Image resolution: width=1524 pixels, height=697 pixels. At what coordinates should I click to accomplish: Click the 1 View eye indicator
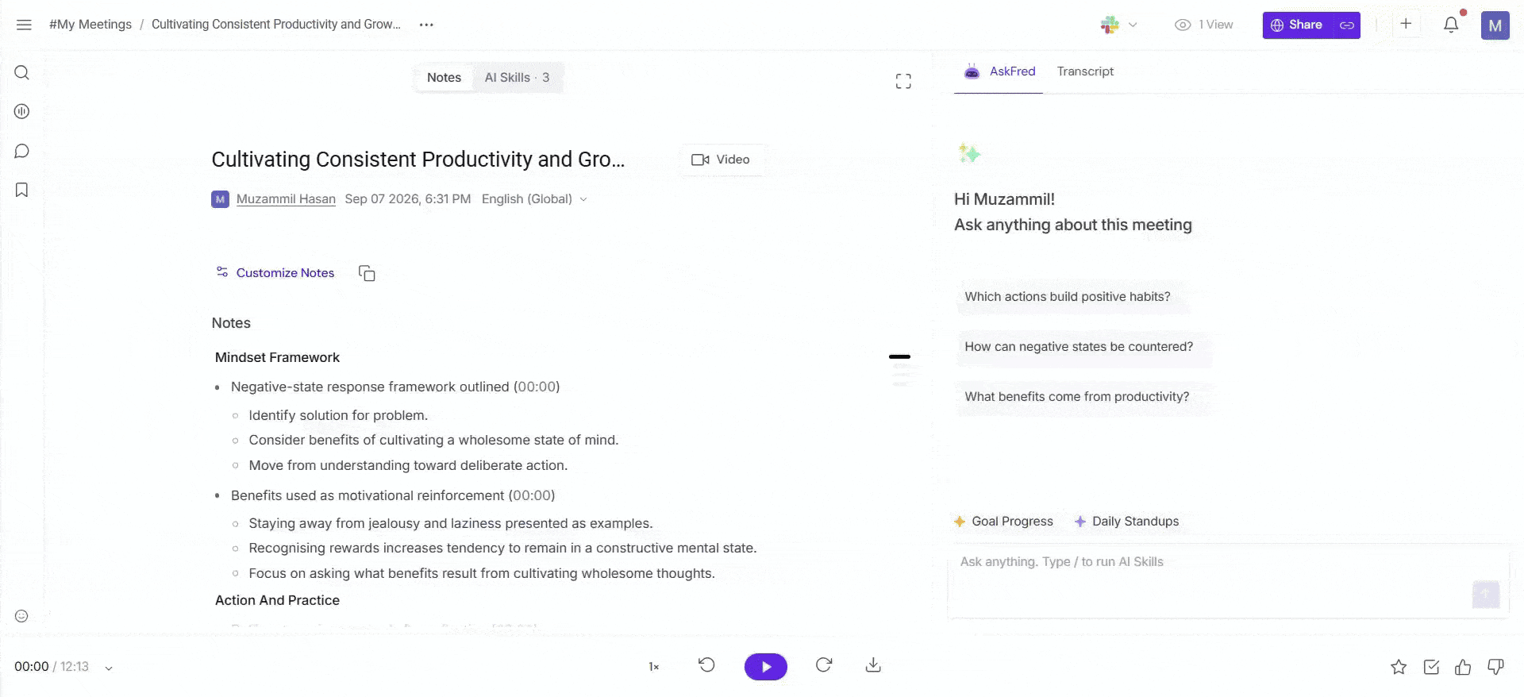(1204, 25)
